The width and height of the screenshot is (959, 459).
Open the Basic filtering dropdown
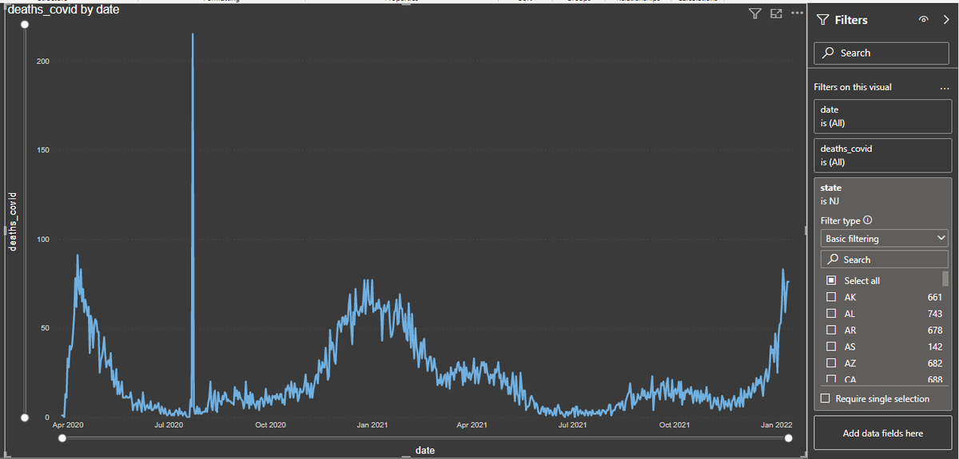[884, 239]
